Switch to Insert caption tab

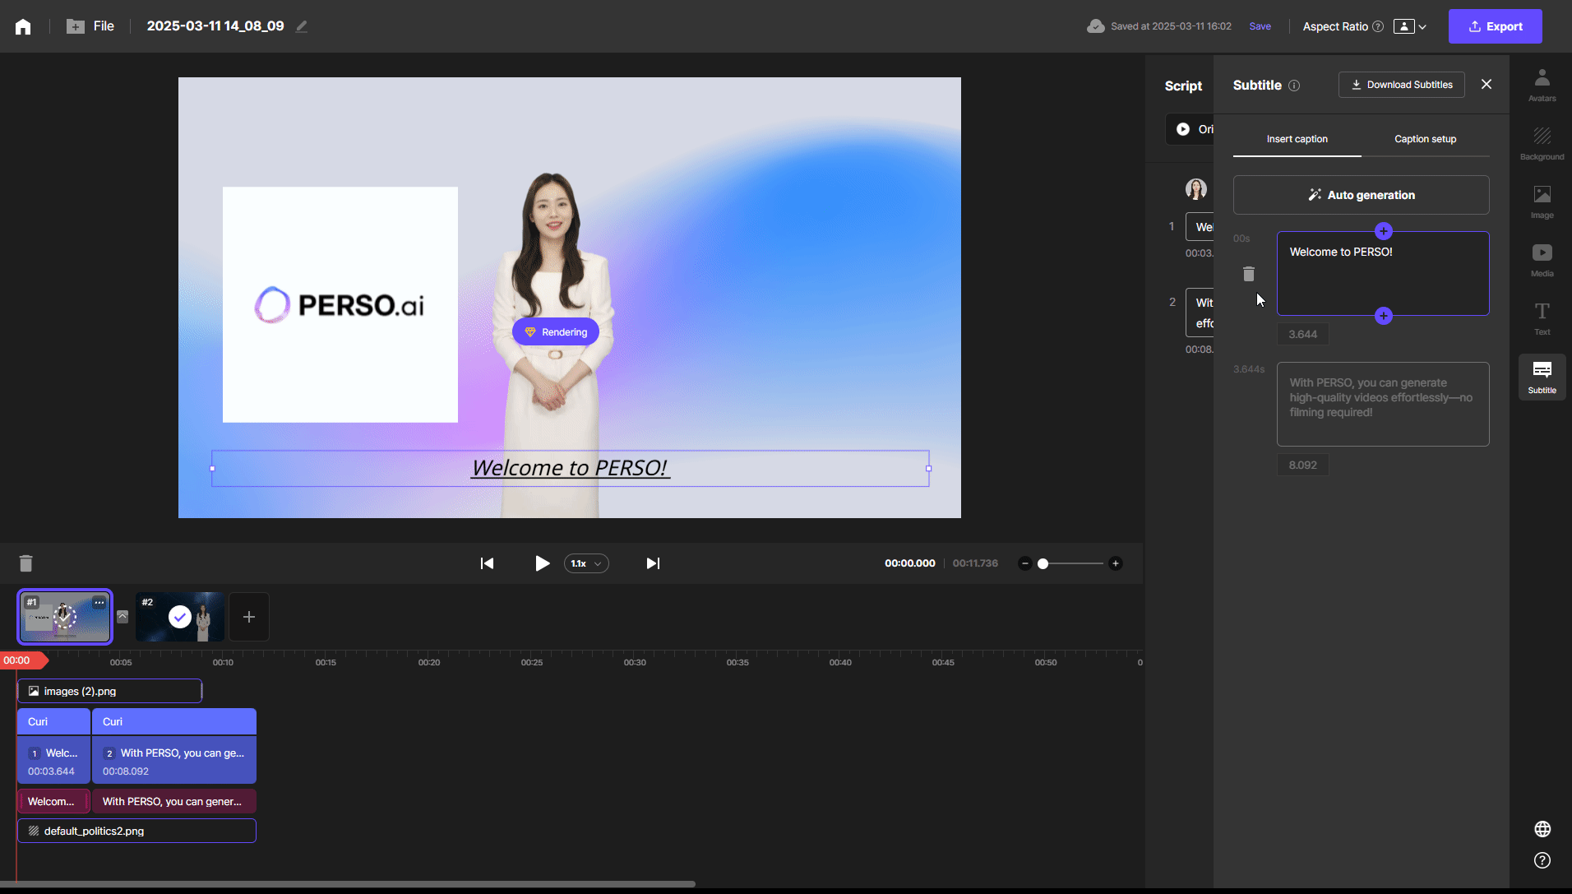(1297, 139)
